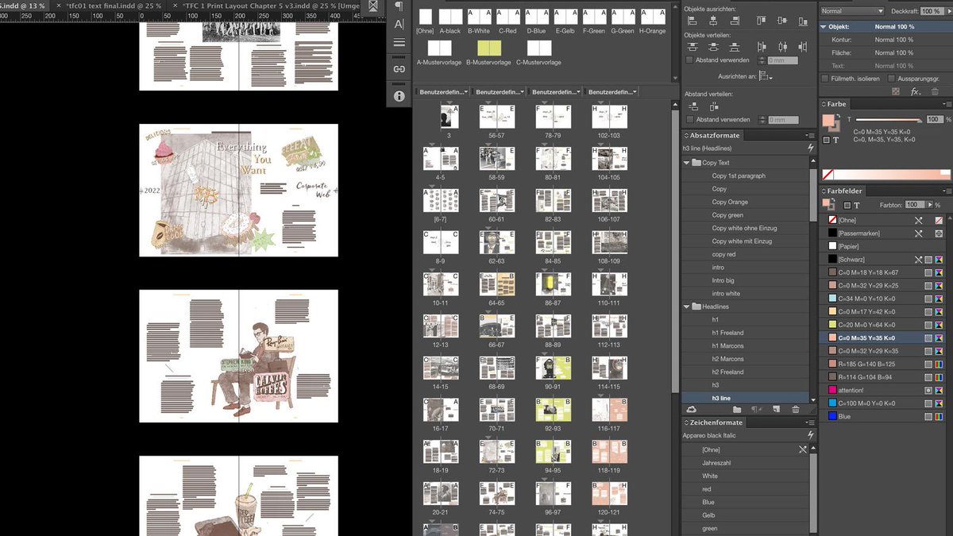Distribute objects by bottom edges
The image size is (953, 536).
tap(735, 48)
